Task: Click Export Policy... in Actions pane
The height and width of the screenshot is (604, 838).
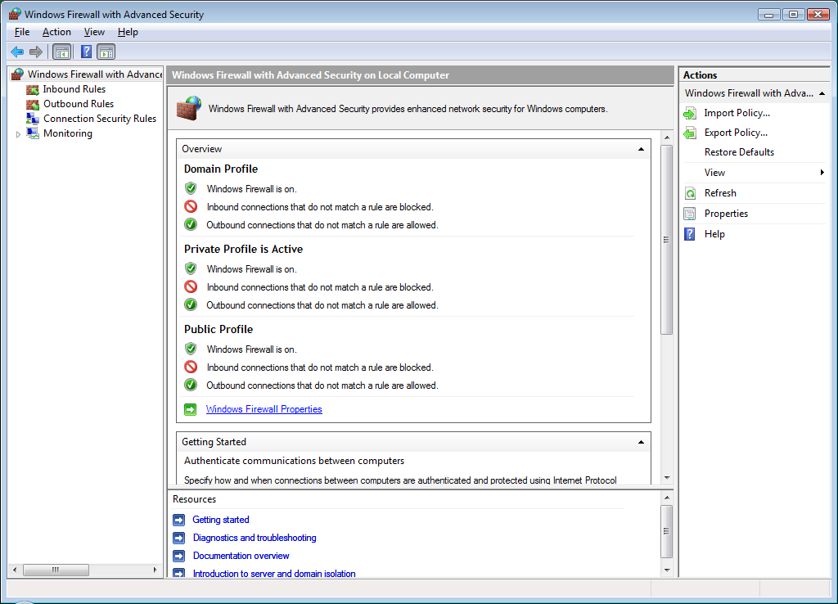Action: point(736,133)
